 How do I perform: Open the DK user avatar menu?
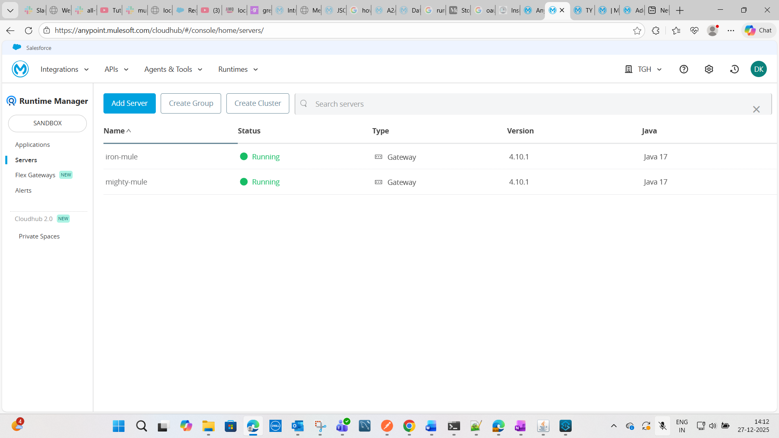pos(758,69)
